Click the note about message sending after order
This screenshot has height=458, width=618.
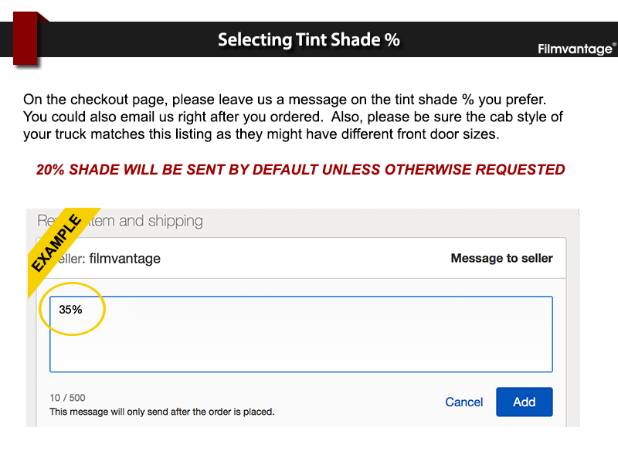(x=161, y=412)
